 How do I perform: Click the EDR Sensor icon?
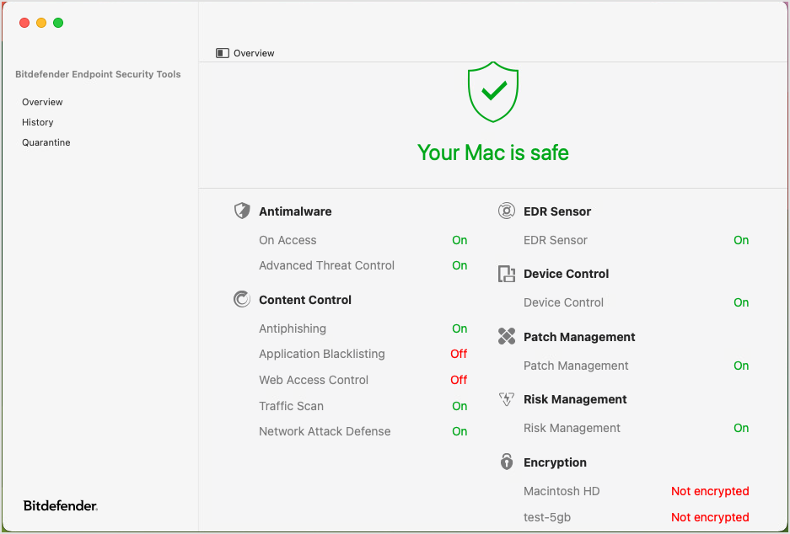507,211
